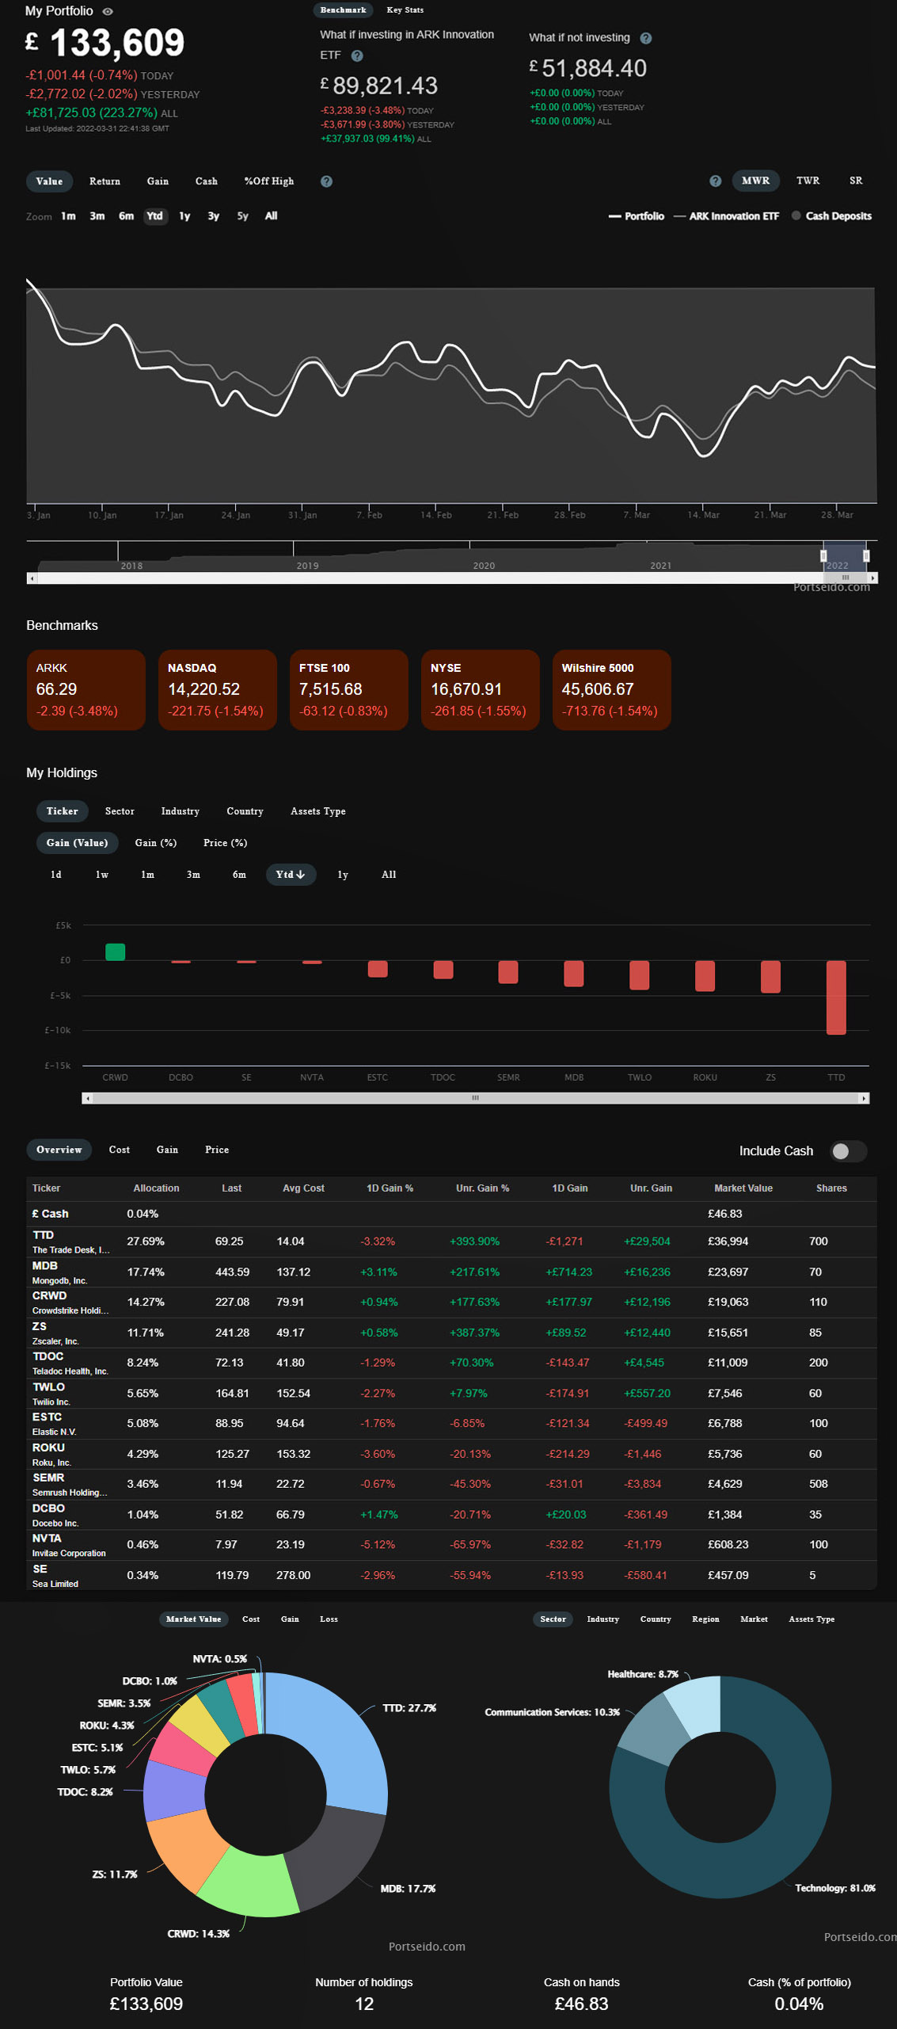Choose TWR return method
897x2029 pixels.
point(808,181)
